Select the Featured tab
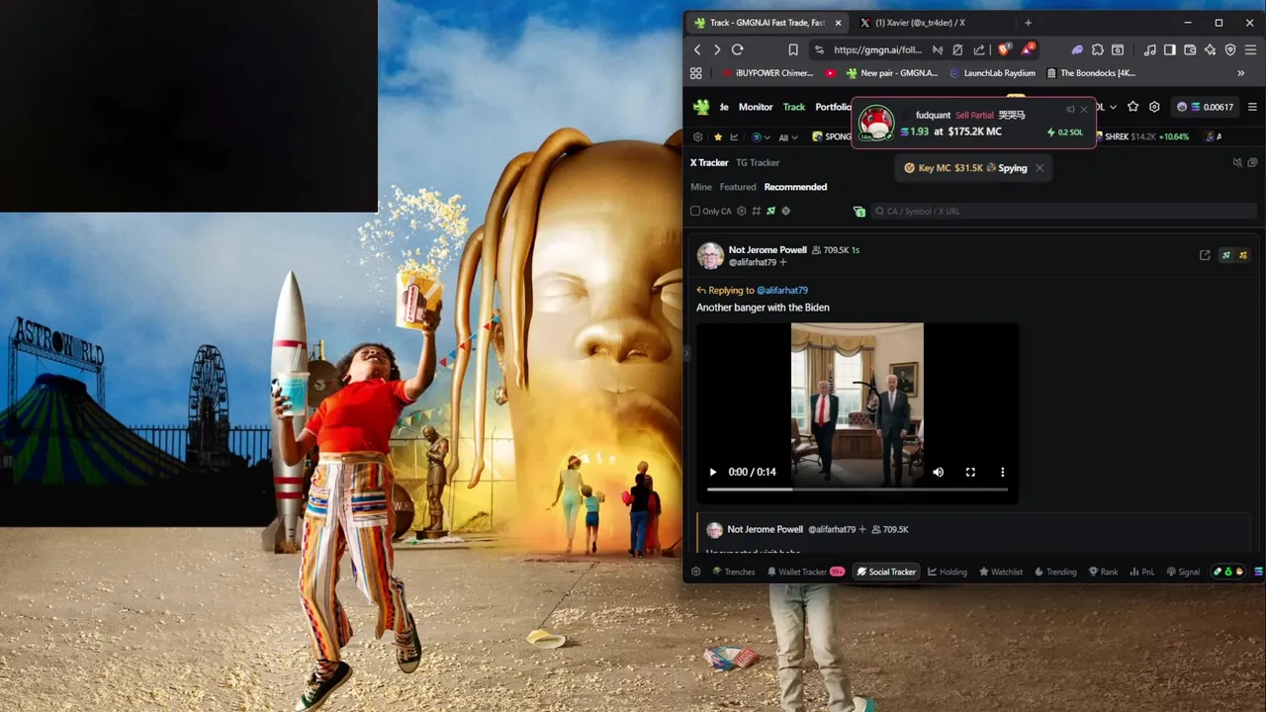Viewport: 1266px width, 712px height. [x=738, y=187]
